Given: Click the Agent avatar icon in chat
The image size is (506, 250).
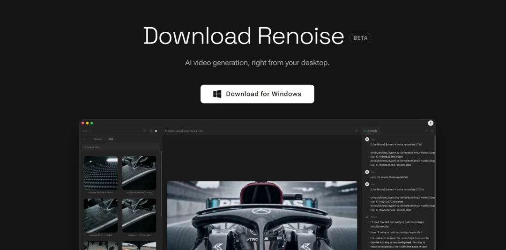Looking at the screenshot, I should coord(367,217).
